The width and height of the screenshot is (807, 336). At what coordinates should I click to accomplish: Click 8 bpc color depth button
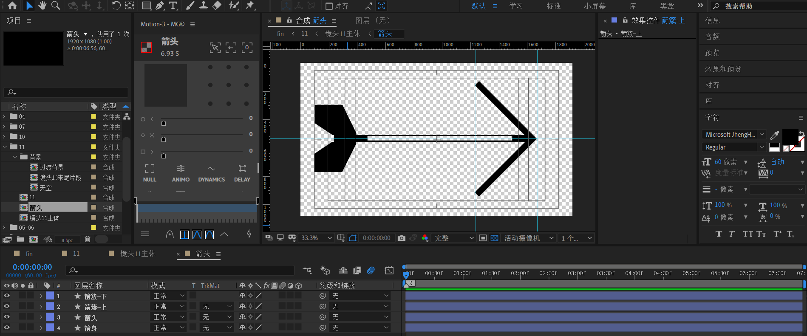(67, 240)
